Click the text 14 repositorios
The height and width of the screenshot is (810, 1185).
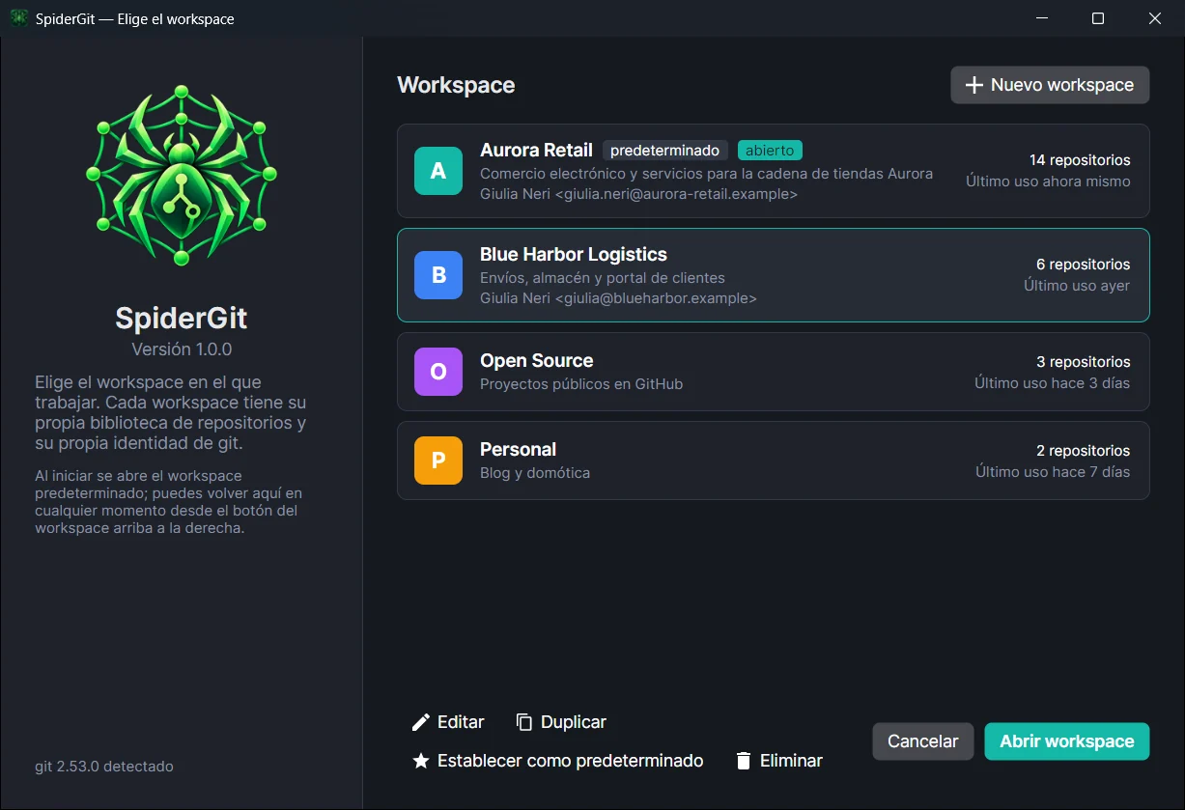[x=1080, y=160]
